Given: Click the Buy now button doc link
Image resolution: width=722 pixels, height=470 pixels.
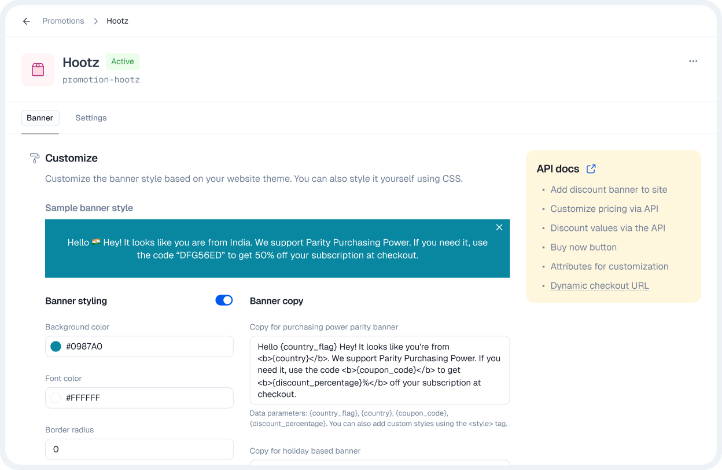Looking at the screenshot, I should pyautogui.click(x=583, y=247).
